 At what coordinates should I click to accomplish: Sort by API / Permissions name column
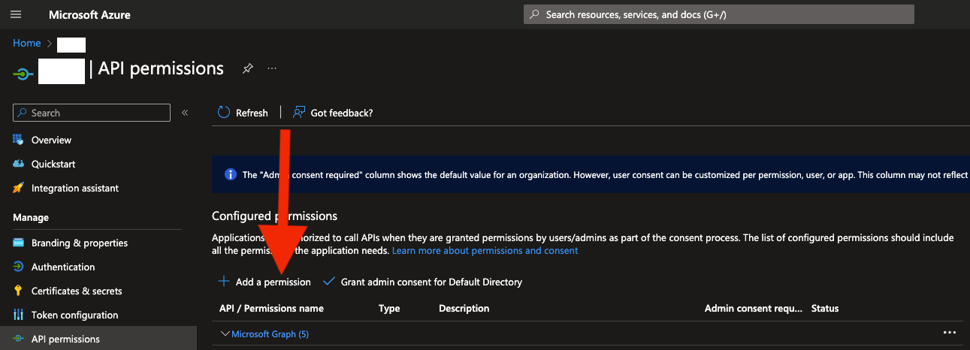[271, 308]
